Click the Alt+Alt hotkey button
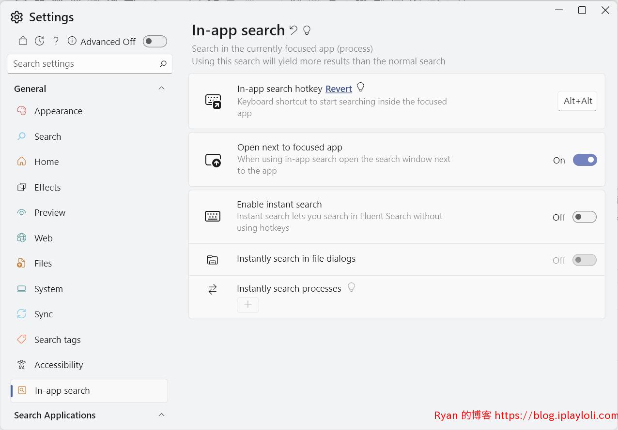 (x=577, y=101)
